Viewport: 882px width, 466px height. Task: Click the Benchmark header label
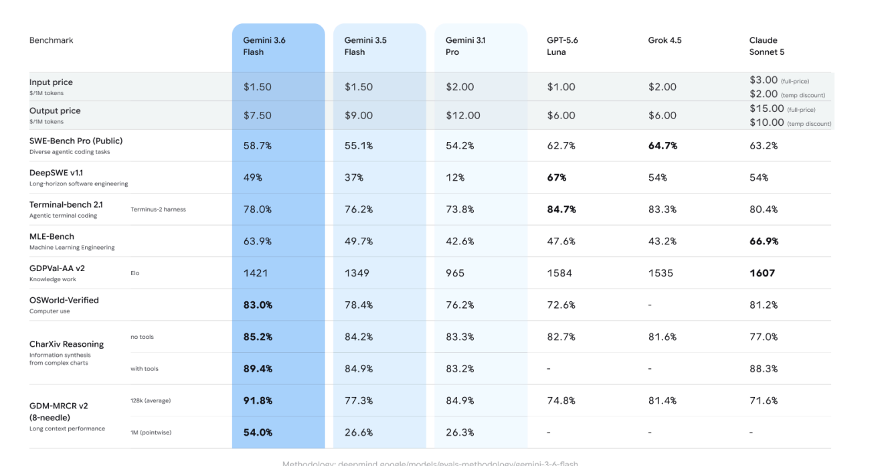click(x=52, y=40)
